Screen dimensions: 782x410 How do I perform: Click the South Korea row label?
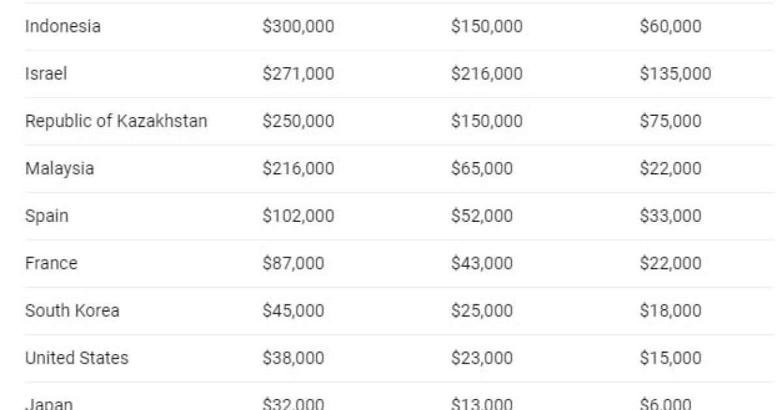point(72,311)
